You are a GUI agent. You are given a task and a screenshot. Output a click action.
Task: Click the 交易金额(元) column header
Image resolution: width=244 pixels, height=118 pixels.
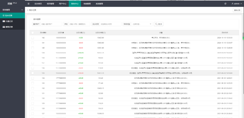80,33
